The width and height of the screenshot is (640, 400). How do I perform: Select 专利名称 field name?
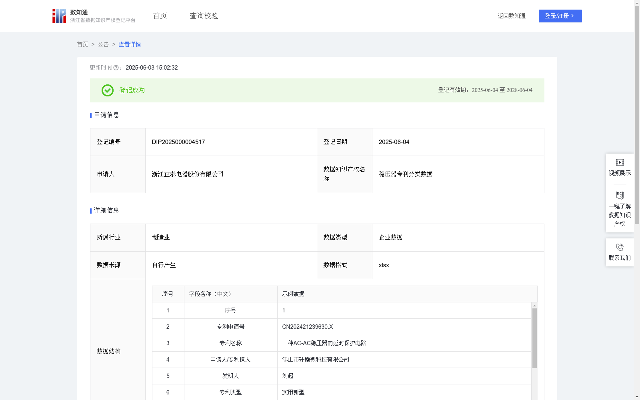[230, 343]
